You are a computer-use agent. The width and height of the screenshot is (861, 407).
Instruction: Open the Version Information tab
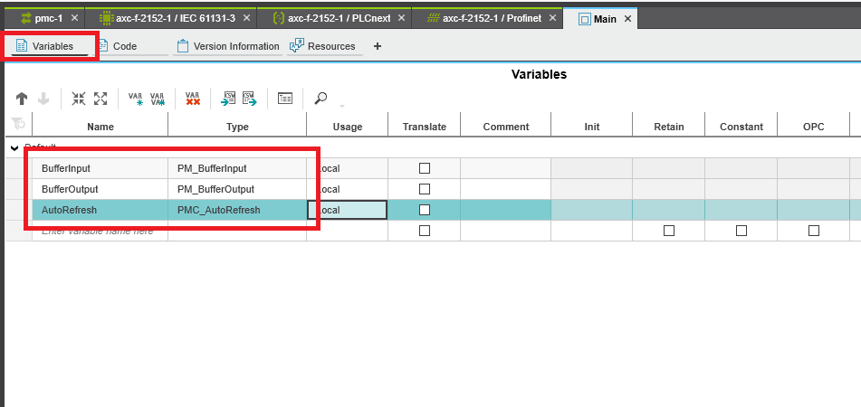click(x=228, y=46)
